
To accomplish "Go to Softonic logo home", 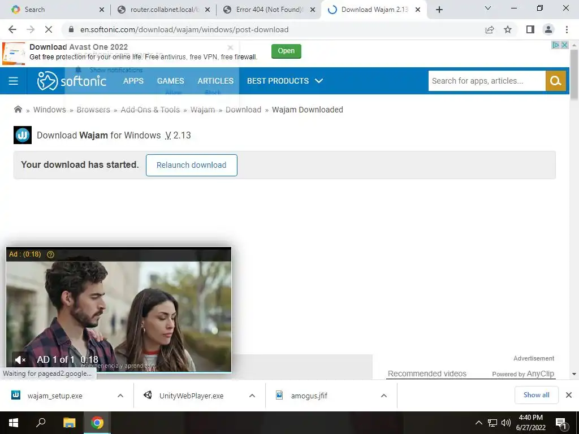I will (x=72, y=80).
